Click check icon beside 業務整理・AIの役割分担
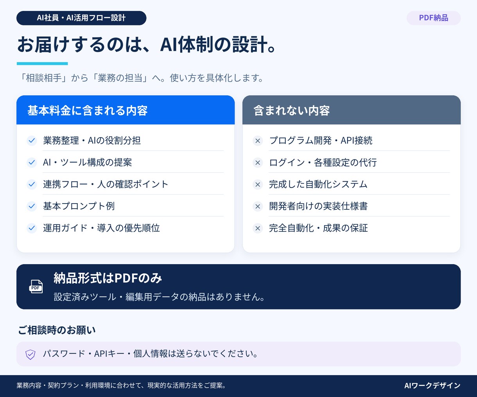This screenshot has width=477, height=397. click(x=32, y=141)
